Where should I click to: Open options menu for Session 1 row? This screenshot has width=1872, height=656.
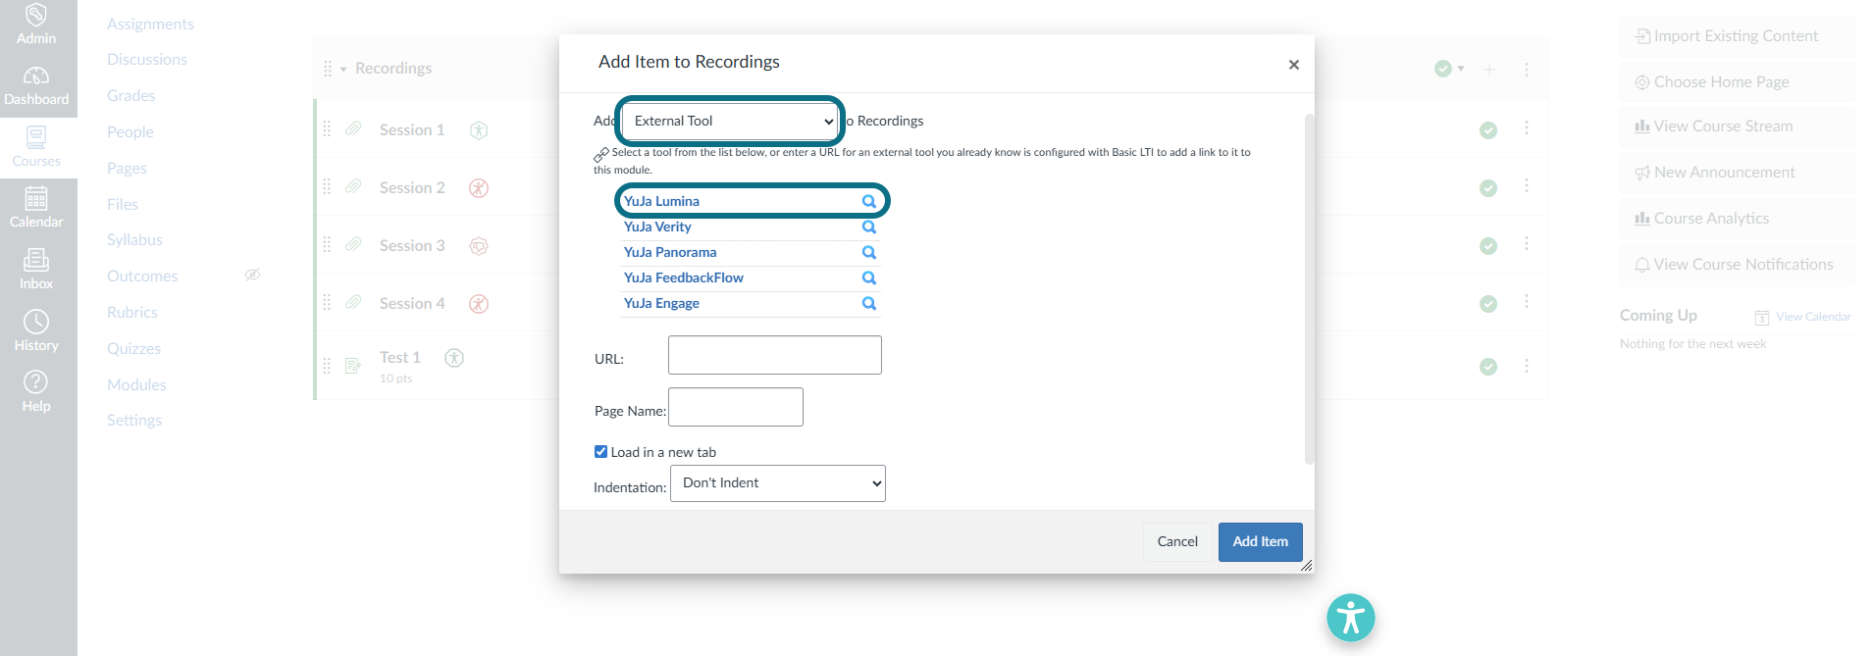pyautogui.click(x=1527, y=128)
